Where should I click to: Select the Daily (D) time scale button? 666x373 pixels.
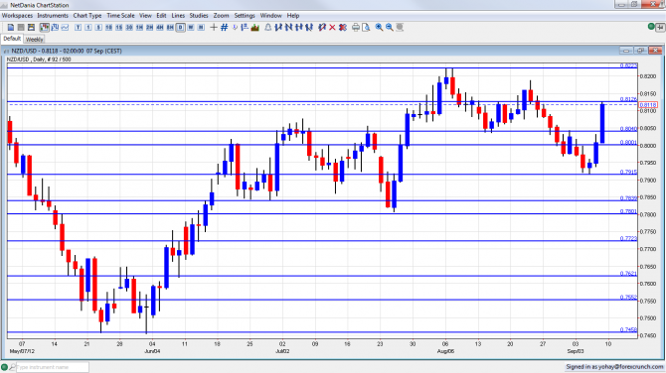tap(181, 27)
